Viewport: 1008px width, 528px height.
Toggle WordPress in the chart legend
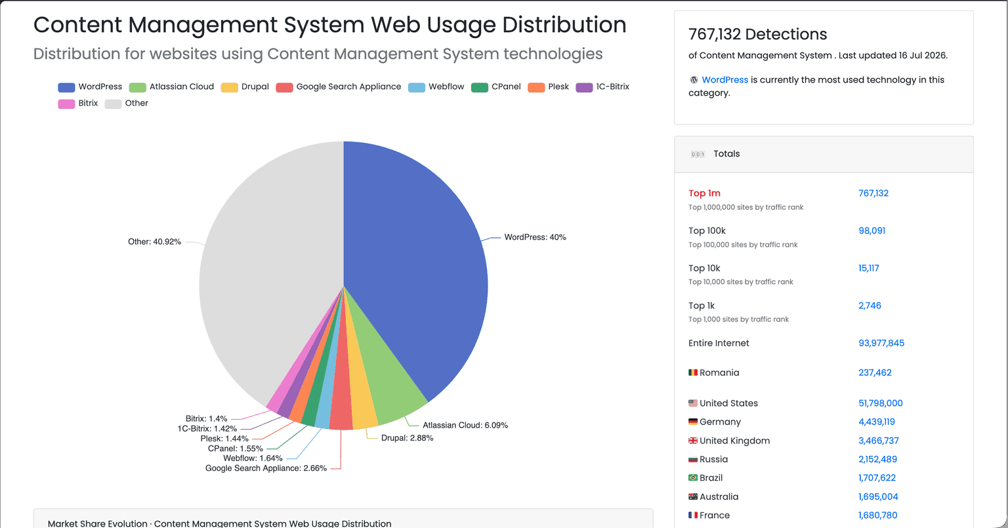(x=90, y=87)
